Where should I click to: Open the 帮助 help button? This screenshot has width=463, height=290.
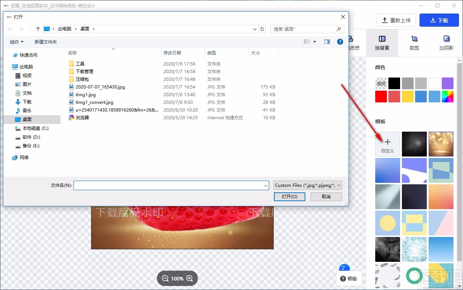click(349, 279)
